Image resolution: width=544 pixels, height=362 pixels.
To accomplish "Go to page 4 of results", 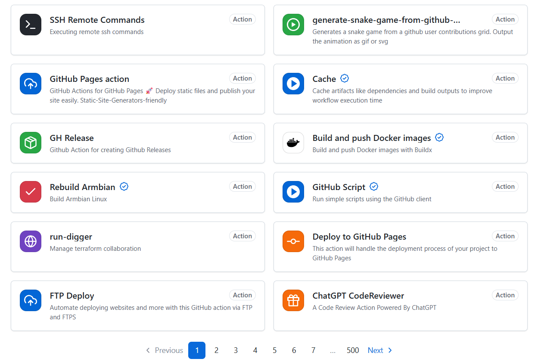I will point(255,350).
